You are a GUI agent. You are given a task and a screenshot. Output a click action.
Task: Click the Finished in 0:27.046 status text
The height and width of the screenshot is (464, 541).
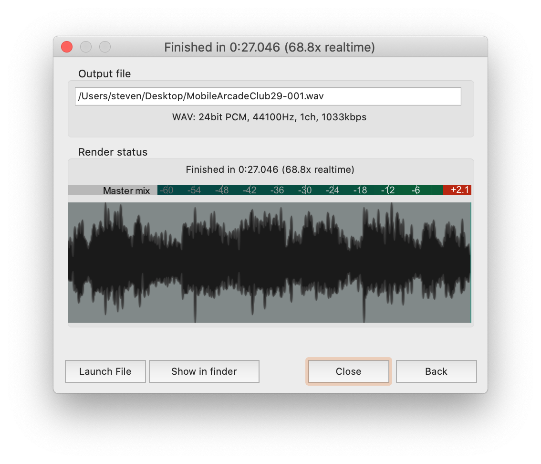[270, 169]
